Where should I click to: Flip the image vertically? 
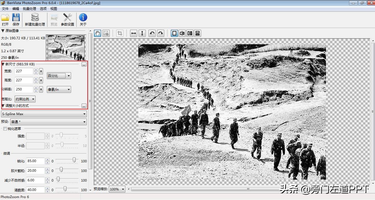point(142,33)
